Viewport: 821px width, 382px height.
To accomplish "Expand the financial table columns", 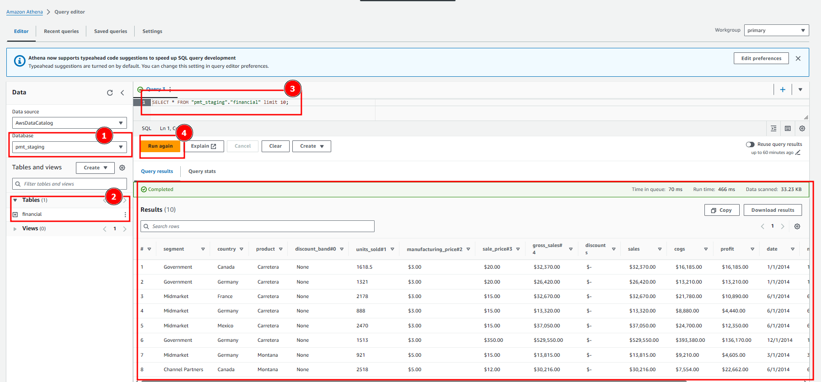I will (x=15, y=214).
